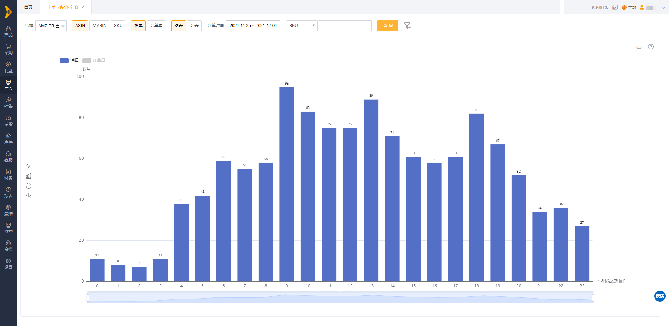
Task: Click the data zoom slider track
Action: coord(340,298)
